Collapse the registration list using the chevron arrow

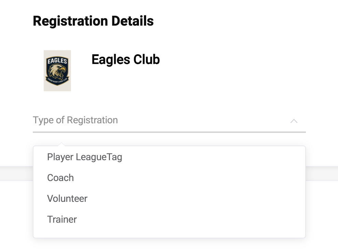click(294, 121)
